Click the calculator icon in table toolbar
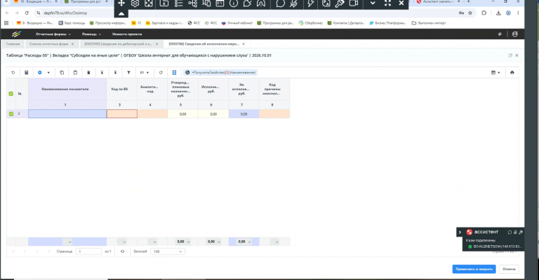The image size is (539, 280). pos(27,73)
